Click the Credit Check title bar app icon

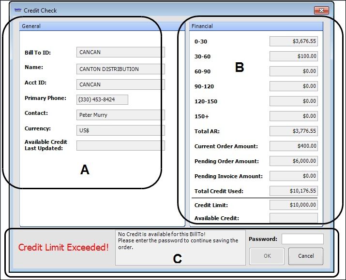pyautogui.click(x=17, y=10)
